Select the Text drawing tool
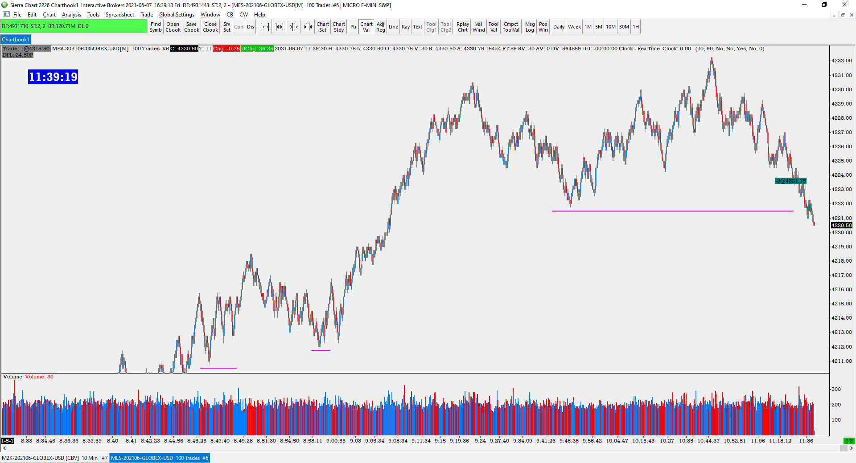The image size is (856, 463). point(418,27)
